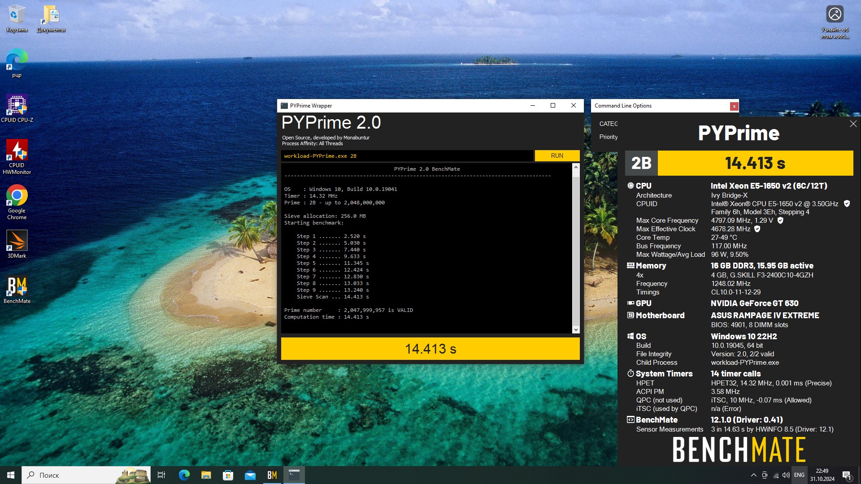Open Microsoft Store from the taskbar
This screenshot has width=861, height=484.
tap(228, 475)
